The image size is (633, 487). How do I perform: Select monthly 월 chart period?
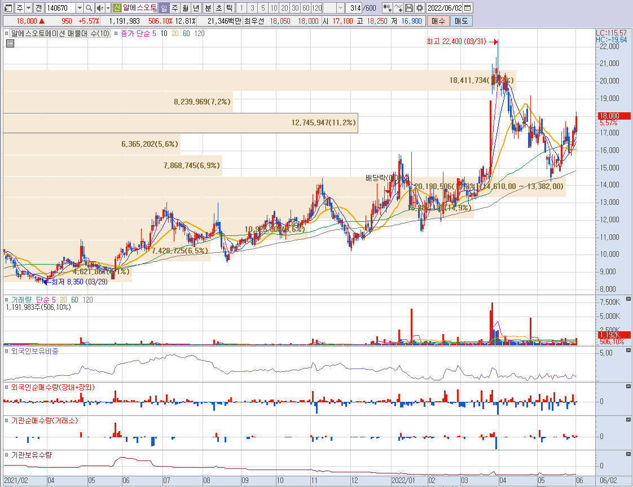185,8
